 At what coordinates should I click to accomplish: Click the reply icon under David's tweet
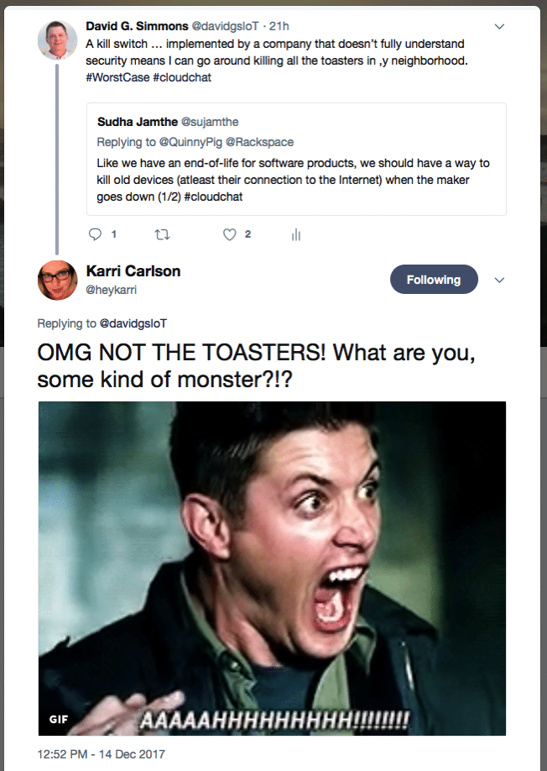click(94, 235)
